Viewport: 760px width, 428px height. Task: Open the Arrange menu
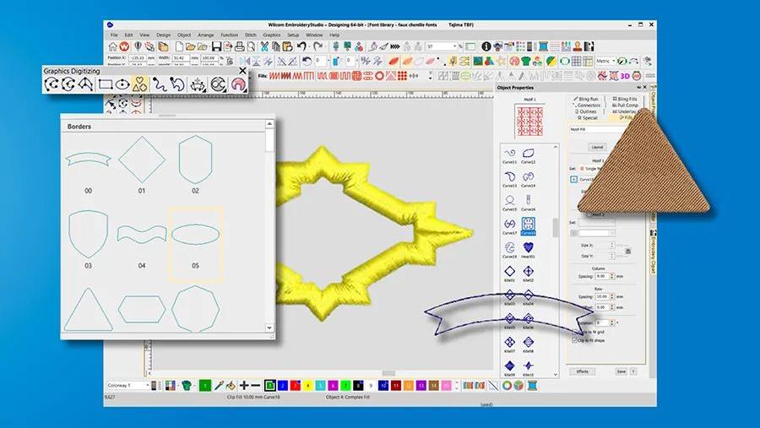206,35
